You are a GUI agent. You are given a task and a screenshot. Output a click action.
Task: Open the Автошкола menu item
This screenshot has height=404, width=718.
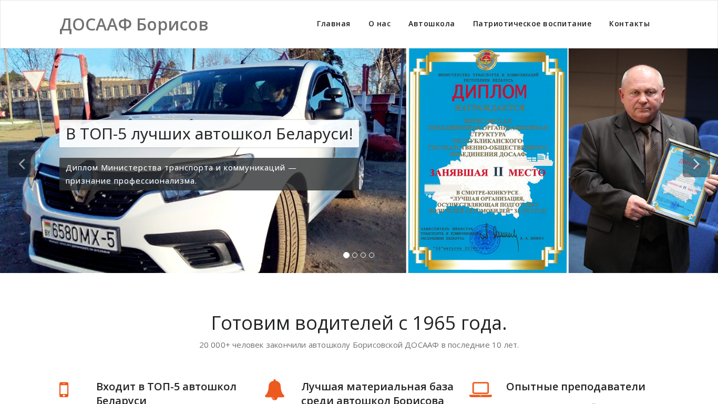point(432,24)
